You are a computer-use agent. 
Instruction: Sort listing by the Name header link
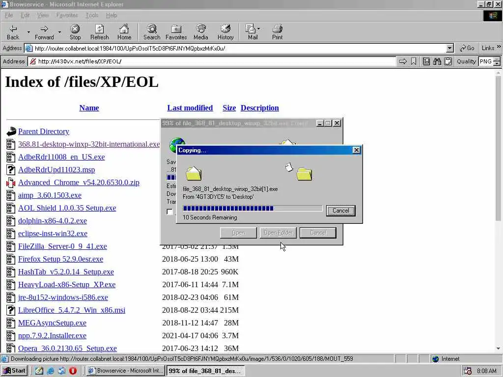pos(89,108)
